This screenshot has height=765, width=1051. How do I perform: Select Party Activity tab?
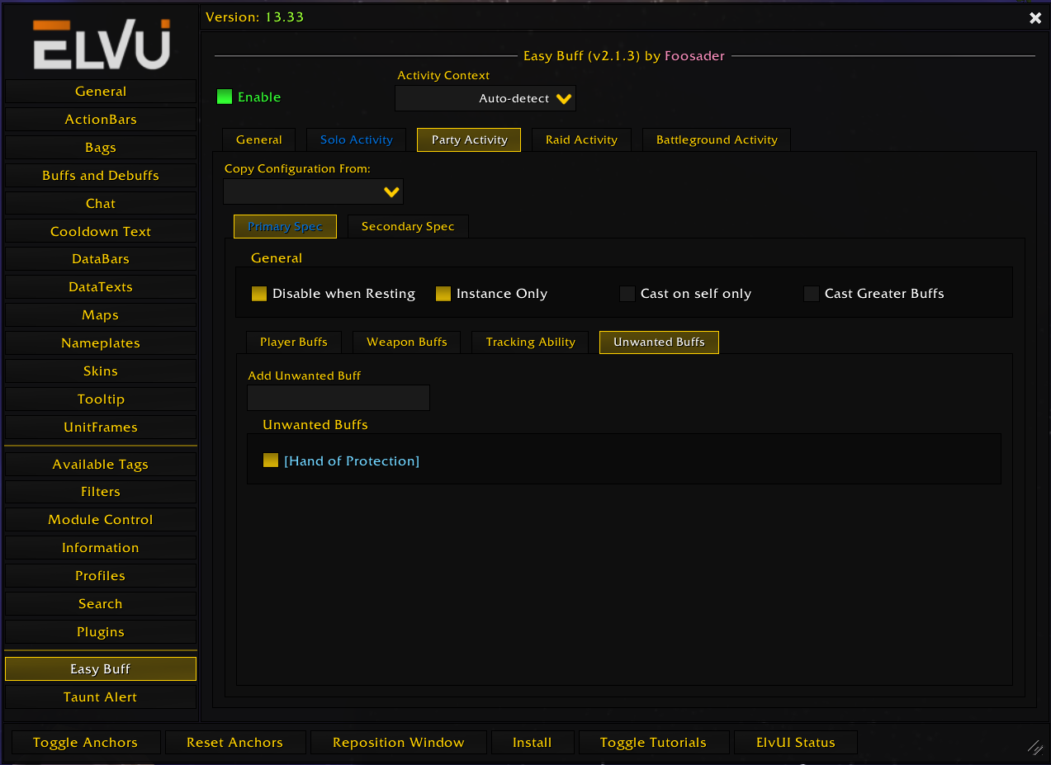tap(469, 139)
